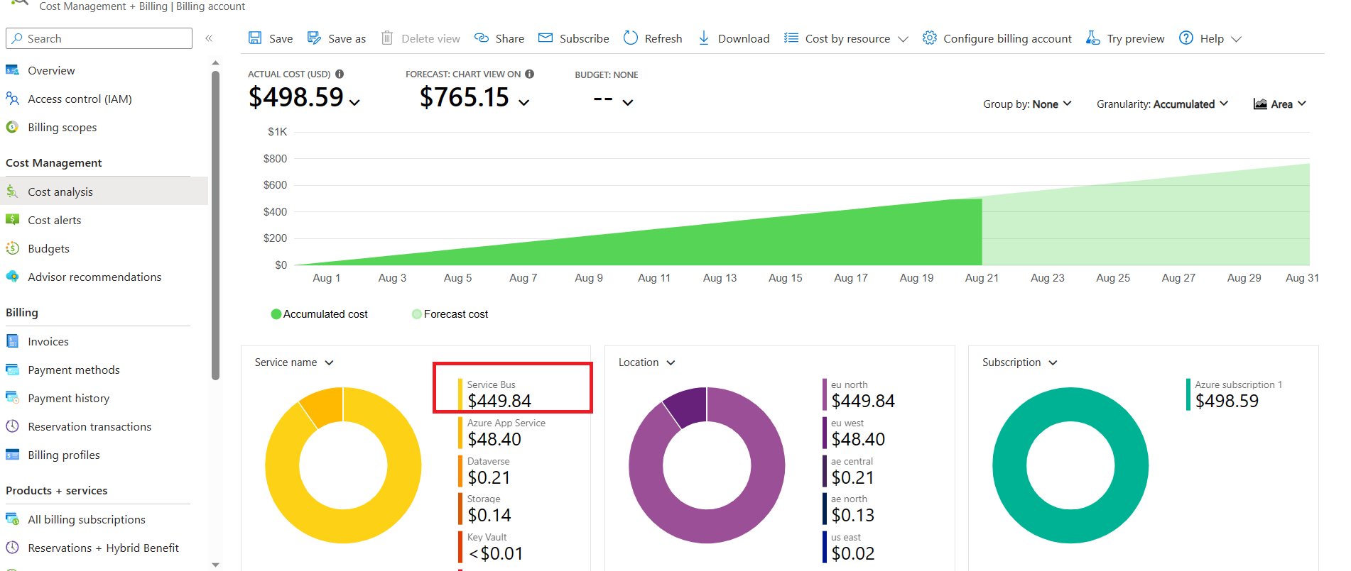Click the Help question mark icon

click(1186, 38)
